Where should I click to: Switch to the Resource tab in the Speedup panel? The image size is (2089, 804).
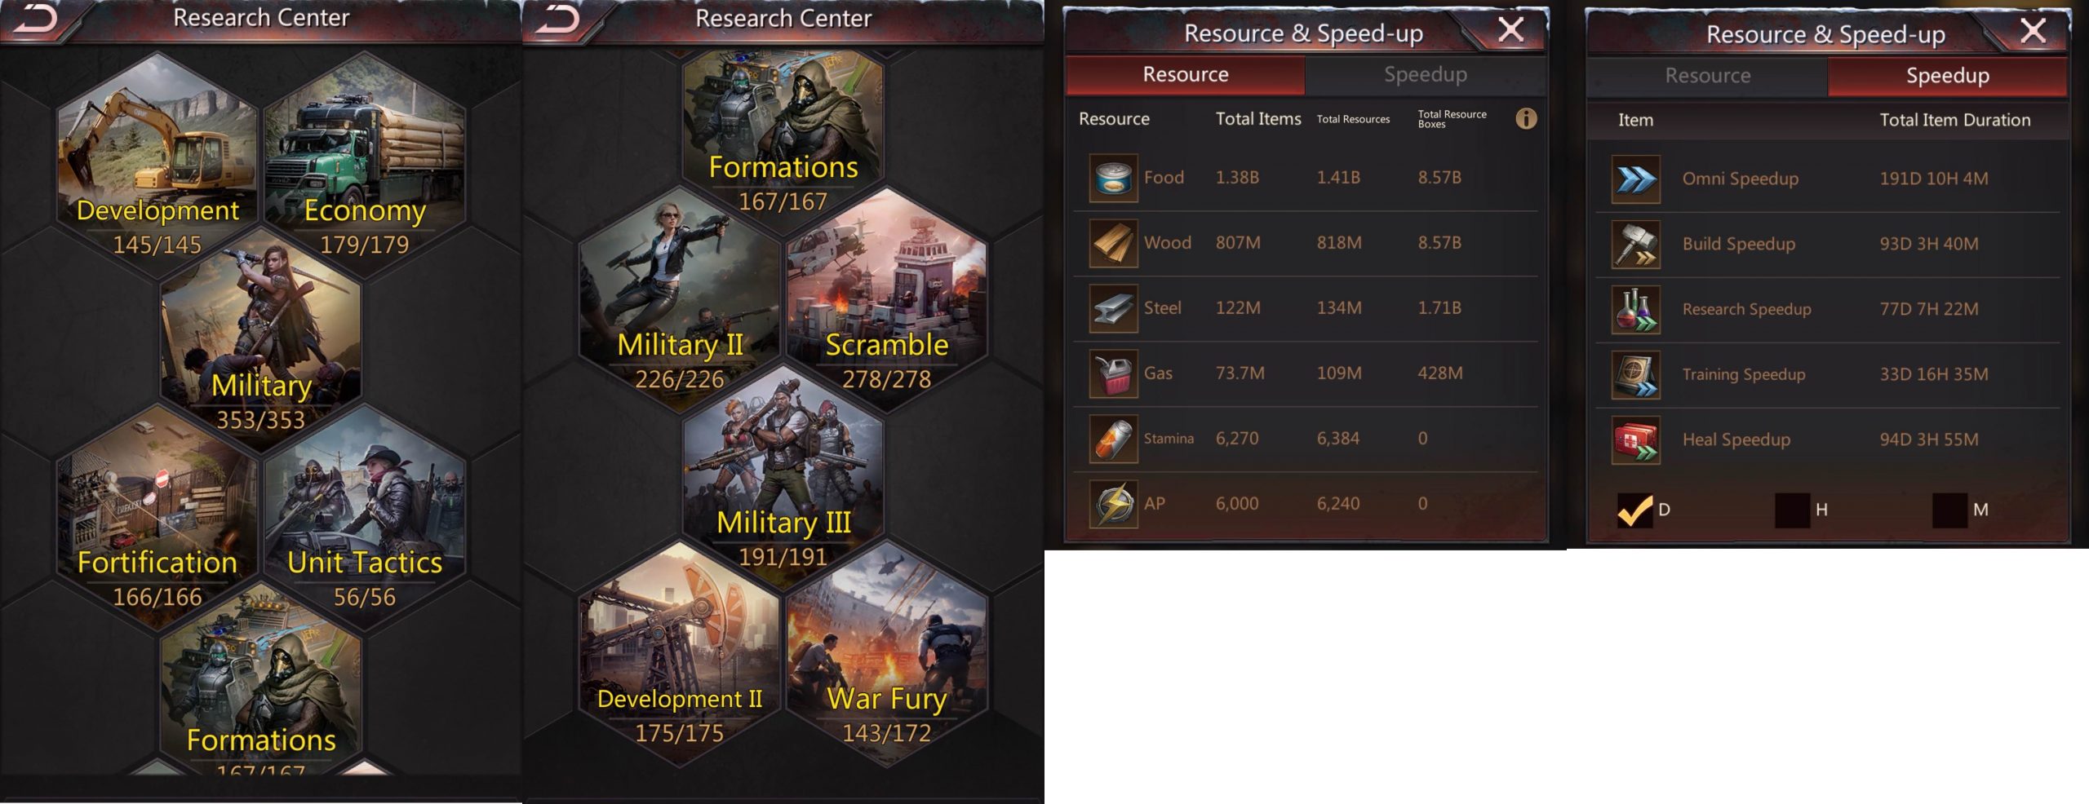[x=1707, y=76]
